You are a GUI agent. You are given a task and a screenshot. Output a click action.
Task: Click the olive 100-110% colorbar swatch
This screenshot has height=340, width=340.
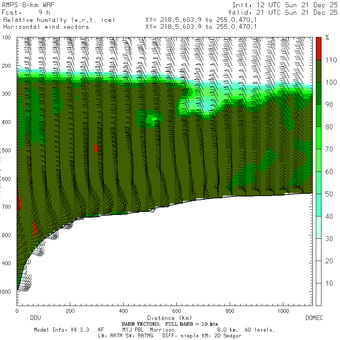pos(318,71)
